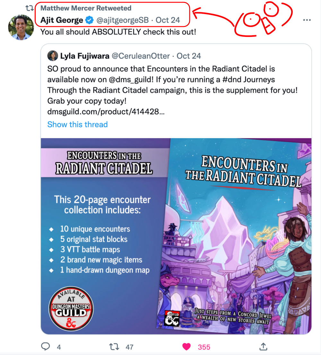Click the retweet arrows icon beside 47
Image resolution: width=321 pixels, height=355 pixels.
[x=114, y=347]
